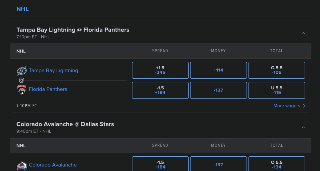Bet Over 5.5 at -105
This screenshot has width=320, height=171.
[x=277, y=70]
